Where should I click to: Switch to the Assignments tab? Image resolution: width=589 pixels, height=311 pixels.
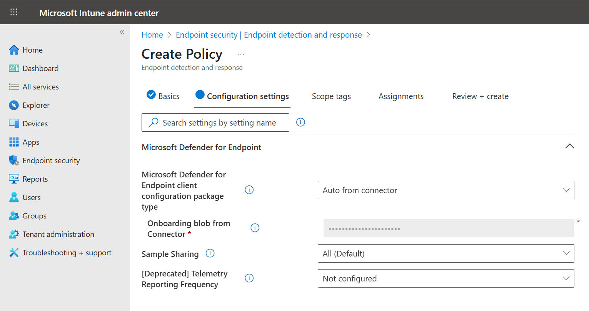tap(401, 96)
